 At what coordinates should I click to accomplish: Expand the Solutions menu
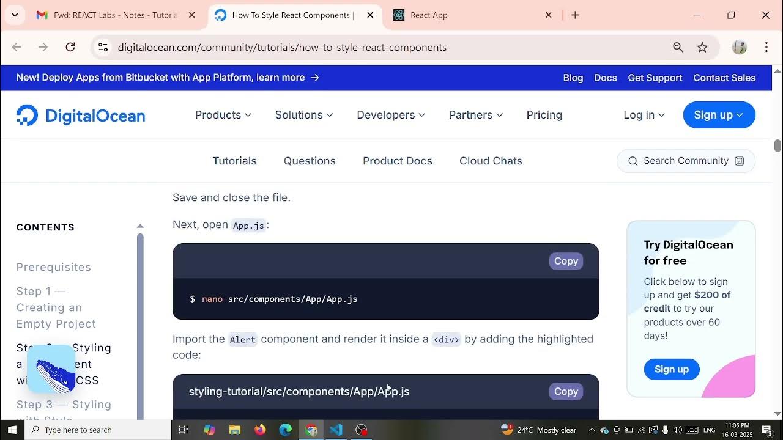pyautogui.click(x=304, y=115)
